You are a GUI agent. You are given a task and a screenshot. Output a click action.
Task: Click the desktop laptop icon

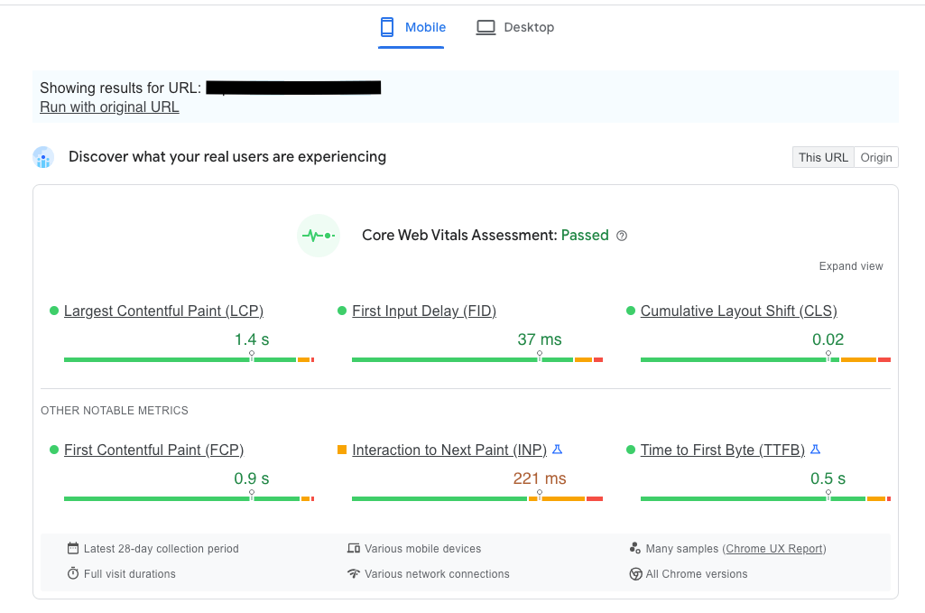(x=486, y=27)
